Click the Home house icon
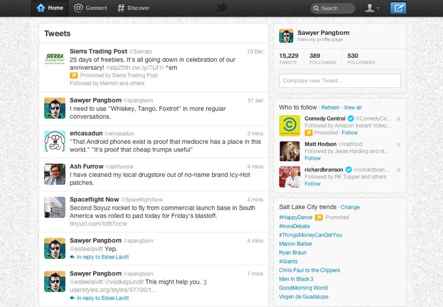This screenshot has width=443, height=307. (x=40, y=8)
